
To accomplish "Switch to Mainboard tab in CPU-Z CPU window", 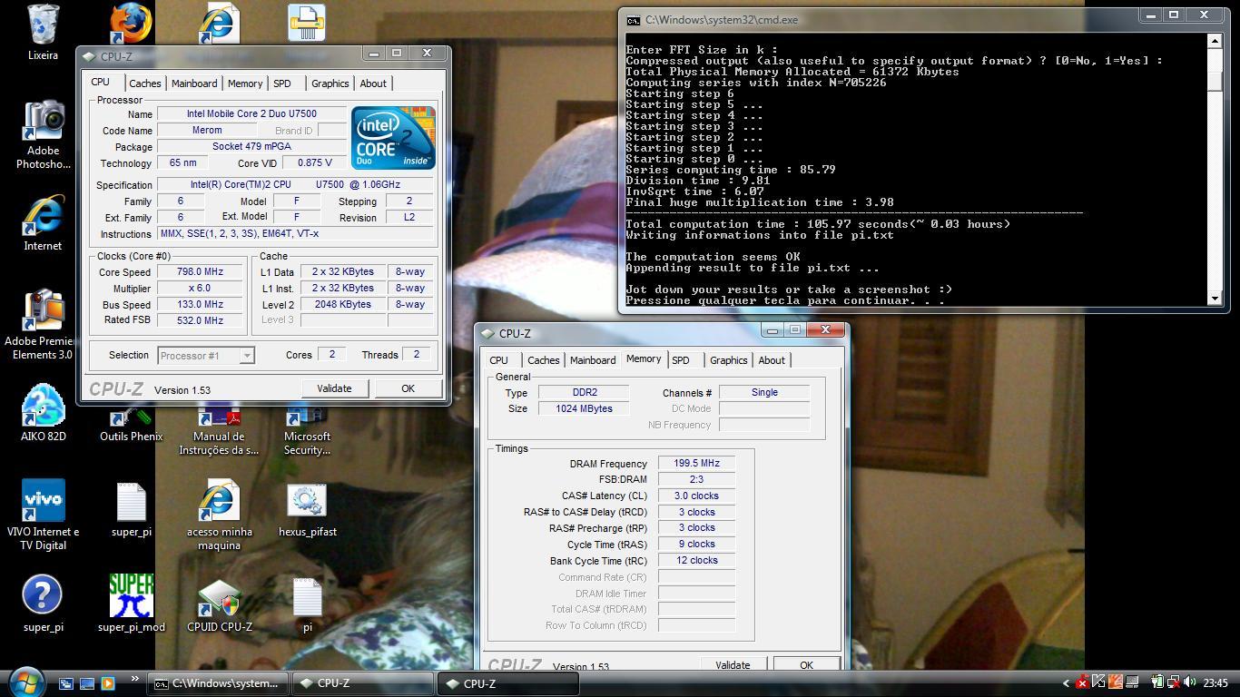I will 194,83.
